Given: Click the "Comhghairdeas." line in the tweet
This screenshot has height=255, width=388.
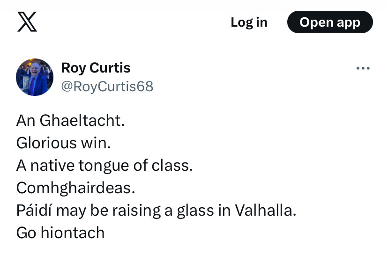Looking at the screenshot, I should [75, 188].
